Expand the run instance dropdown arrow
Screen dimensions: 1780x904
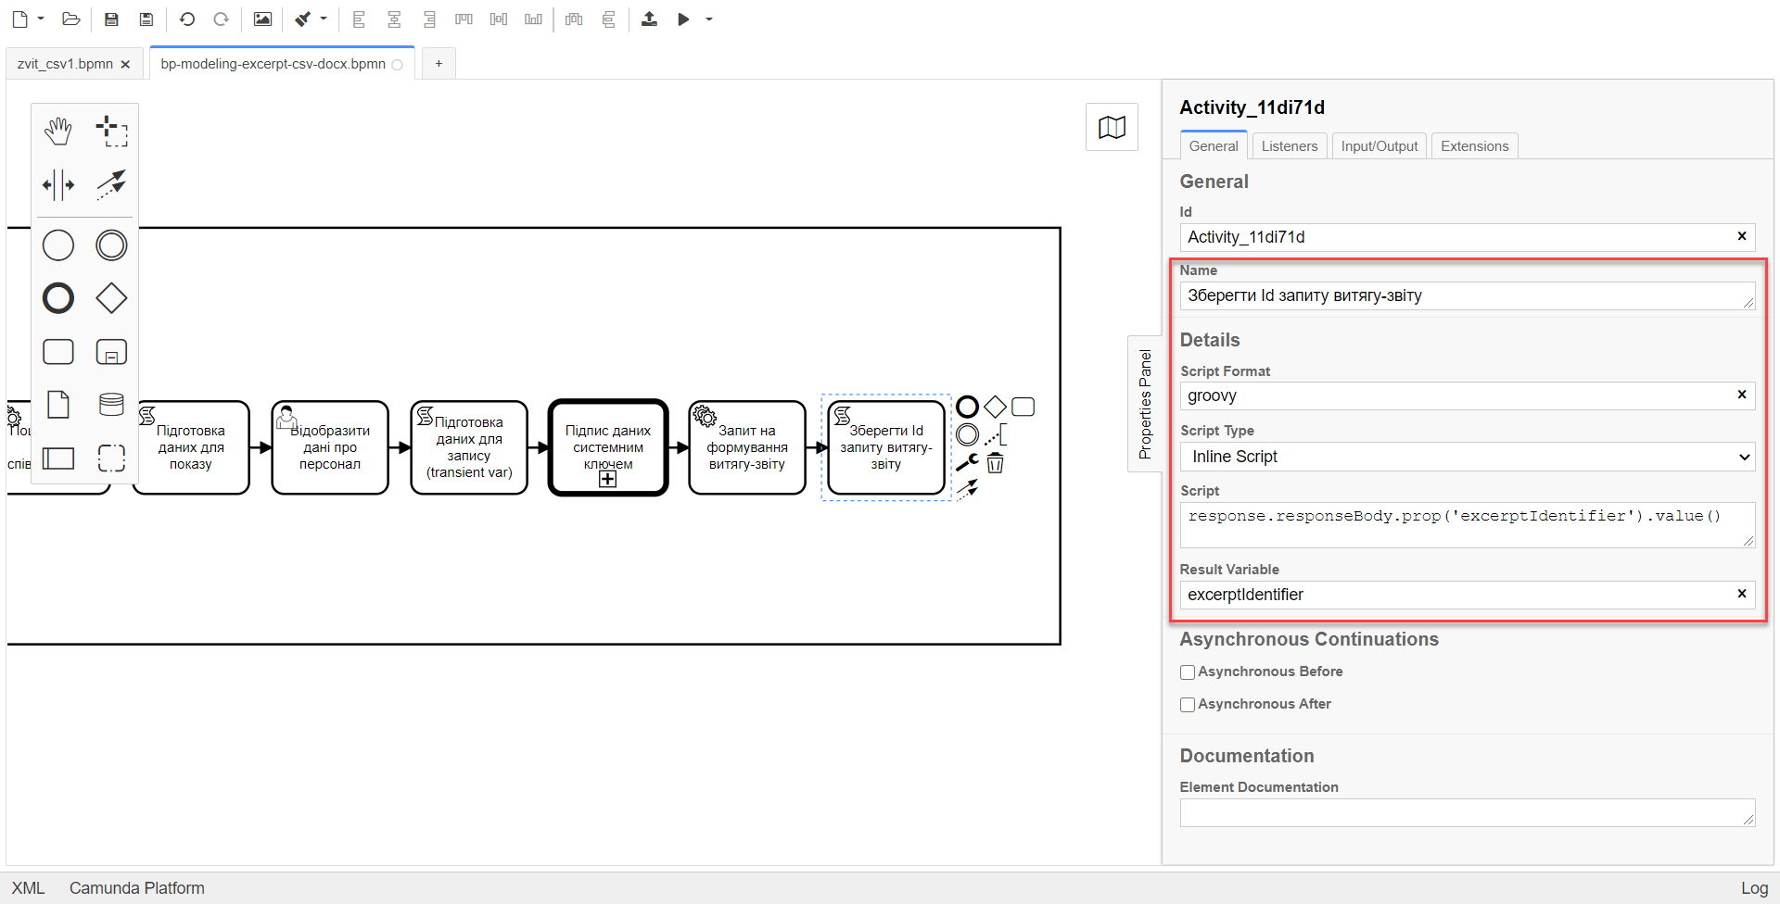pos(709,19)
